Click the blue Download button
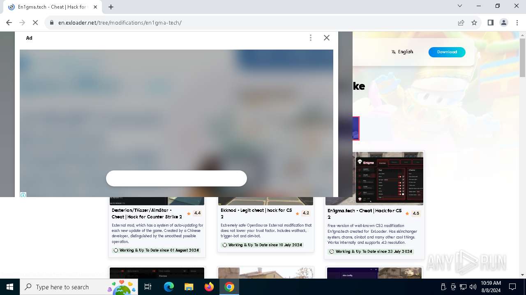 click(x=447, y=52)
